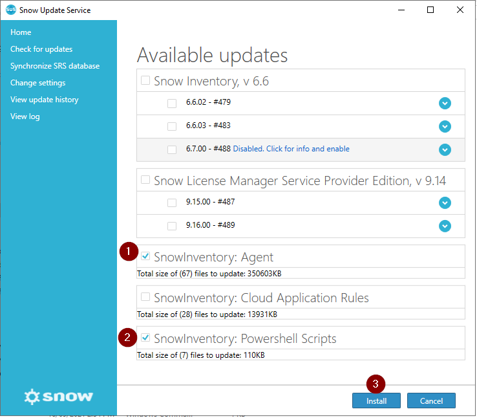This screenshot has height=418, width=477.
Task: Tick checkbox for 9.15.00 - #487
Action: (172, 203)
